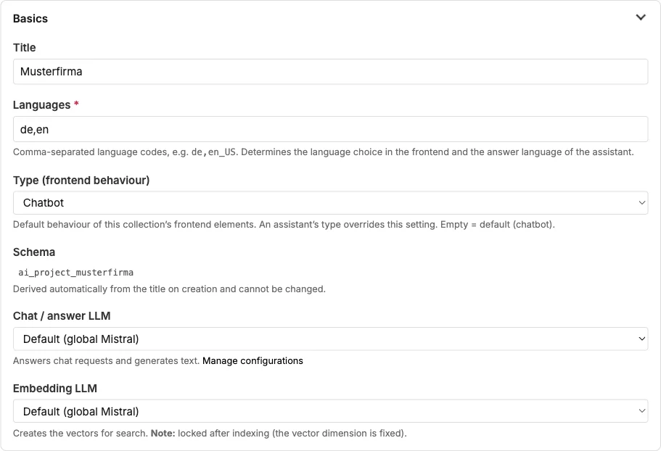Select the schema value ai_project_musterfirma
The height and width of the screenshot is (451, 661).
point(76,273)
